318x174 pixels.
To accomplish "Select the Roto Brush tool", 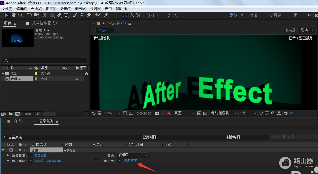I will (98, 15).
